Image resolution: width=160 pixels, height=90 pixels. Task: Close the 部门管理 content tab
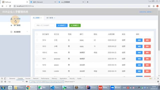(x=54, y=18)
